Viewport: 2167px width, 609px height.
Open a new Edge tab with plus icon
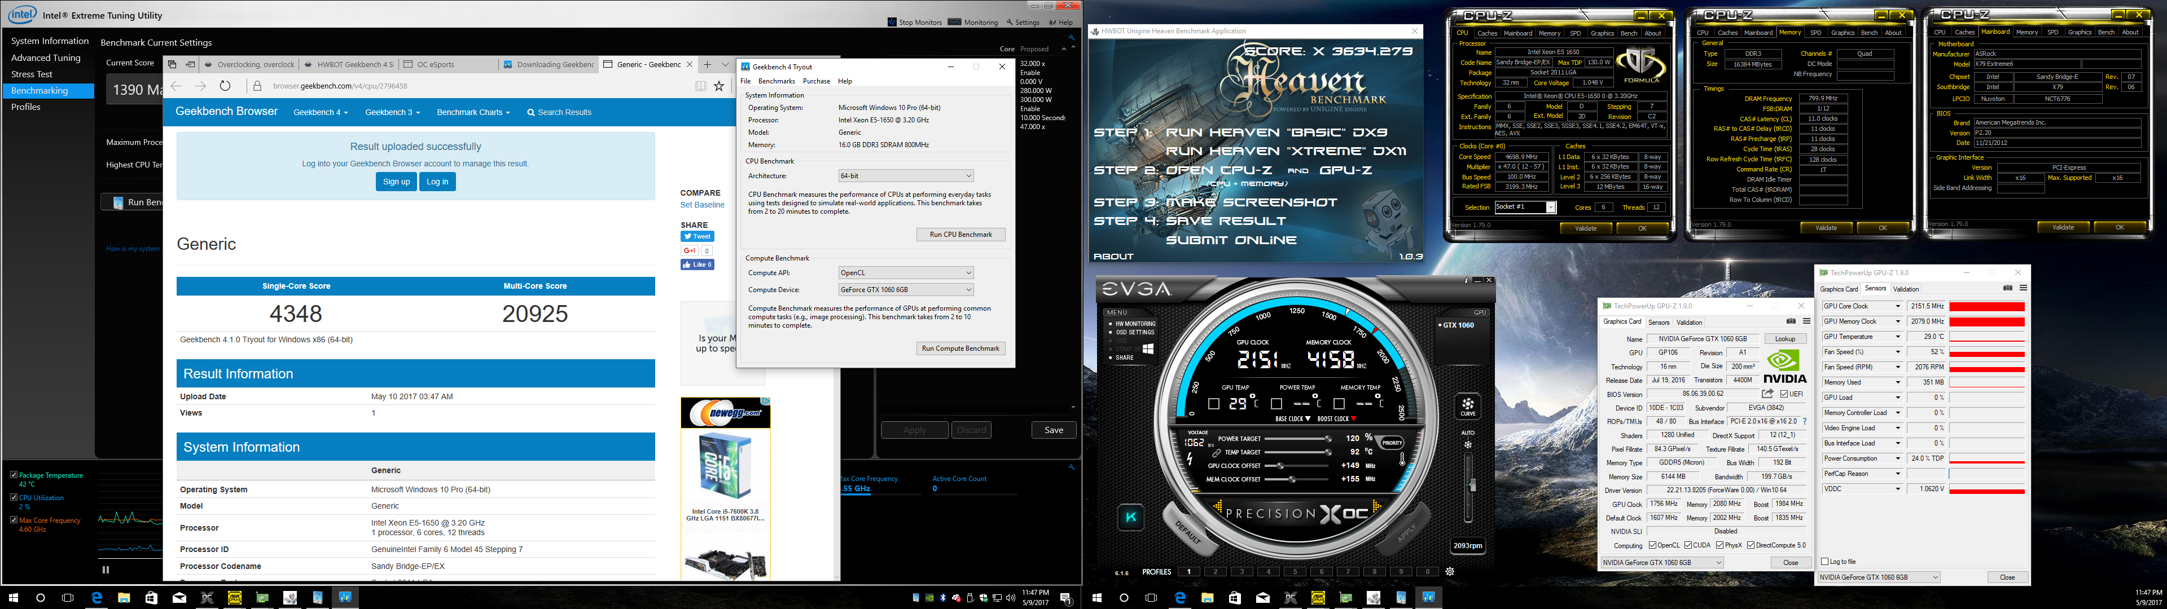pyautogui.click(x=707, y=64)
